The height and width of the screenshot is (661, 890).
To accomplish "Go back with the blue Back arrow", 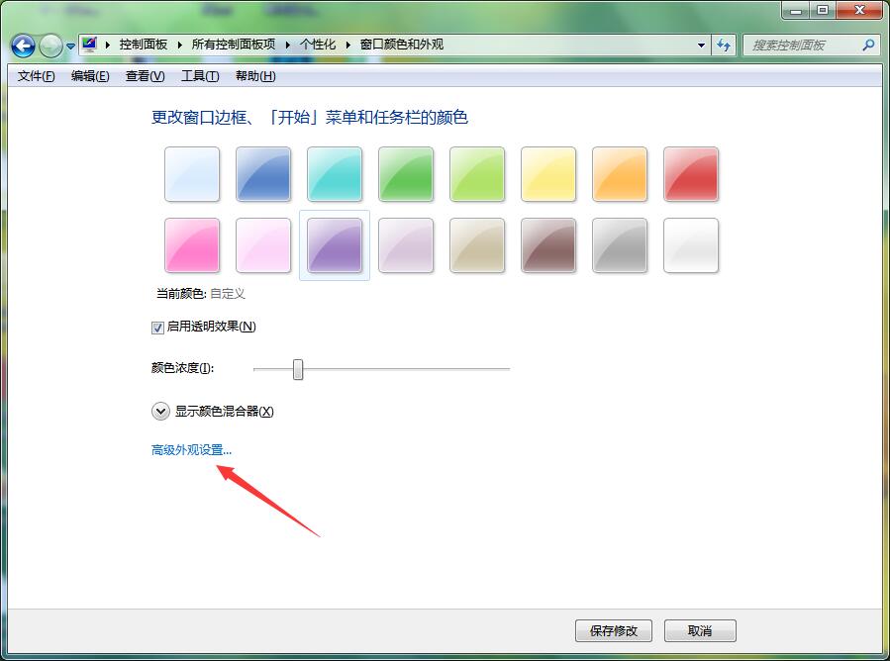I will 24,46.
